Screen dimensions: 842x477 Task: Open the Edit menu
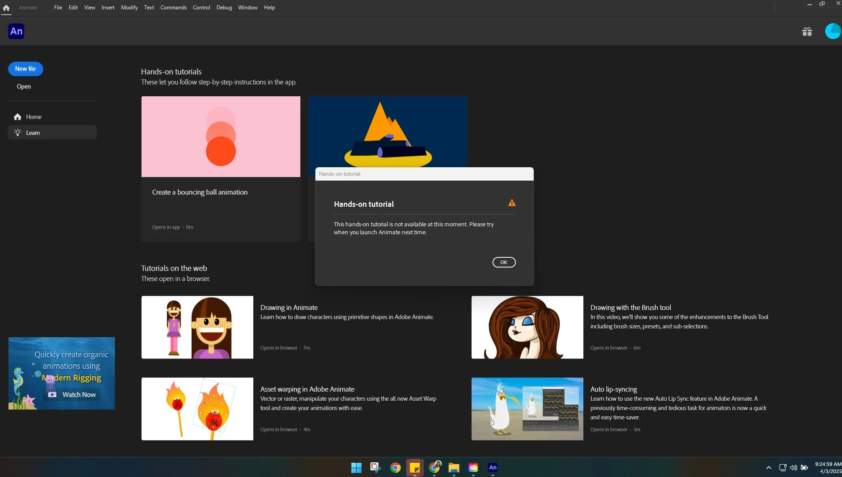coord(73,8)
